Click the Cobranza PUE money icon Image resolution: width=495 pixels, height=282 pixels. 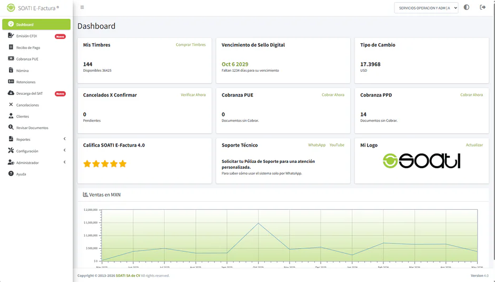pos(11,59)
